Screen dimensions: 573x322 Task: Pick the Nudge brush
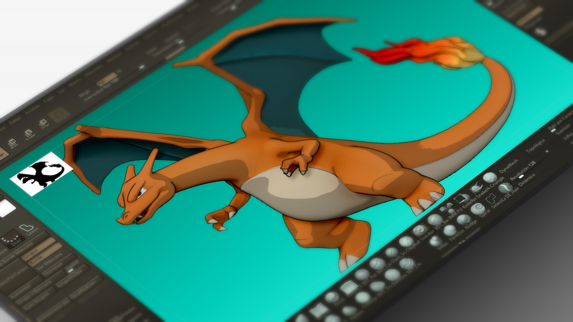click(463, 220)
